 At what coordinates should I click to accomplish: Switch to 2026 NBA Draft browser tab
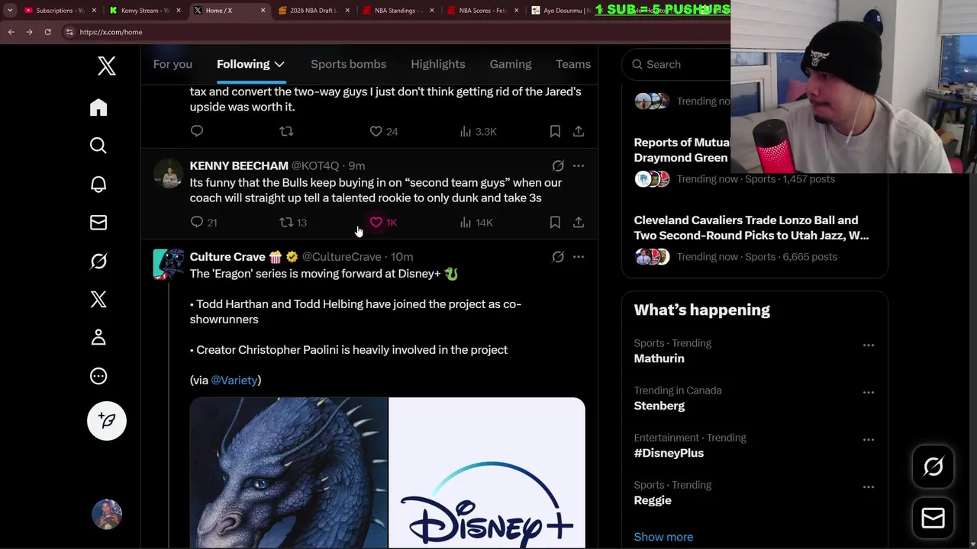click(313, 11)
